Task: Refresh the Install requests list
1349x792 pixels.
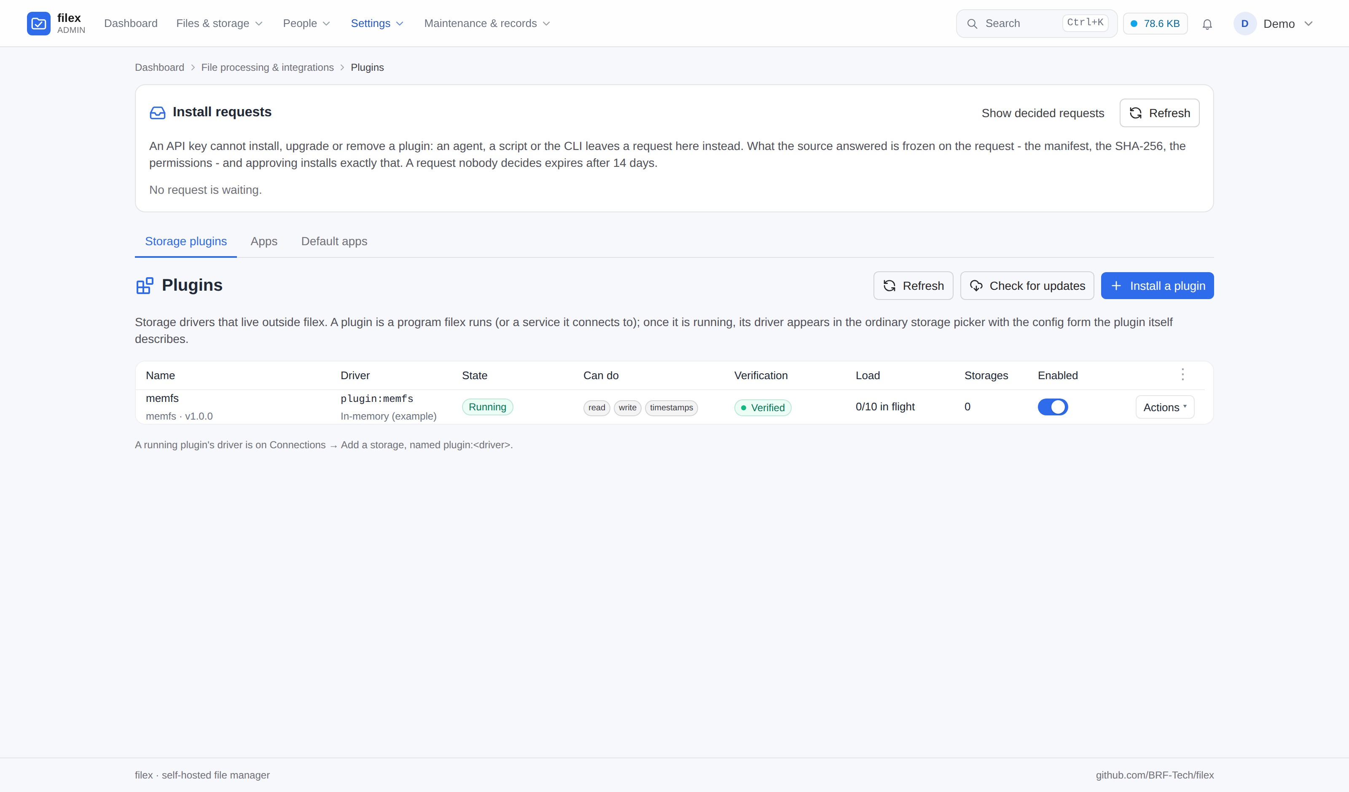Action: pyautogui.click(x=1159, y=113)
